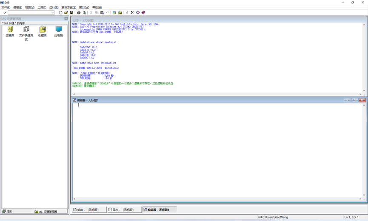The width and height of the screenshot is (368, 221).
Task: Open Help with the book icon
Action: click(143, 12)
